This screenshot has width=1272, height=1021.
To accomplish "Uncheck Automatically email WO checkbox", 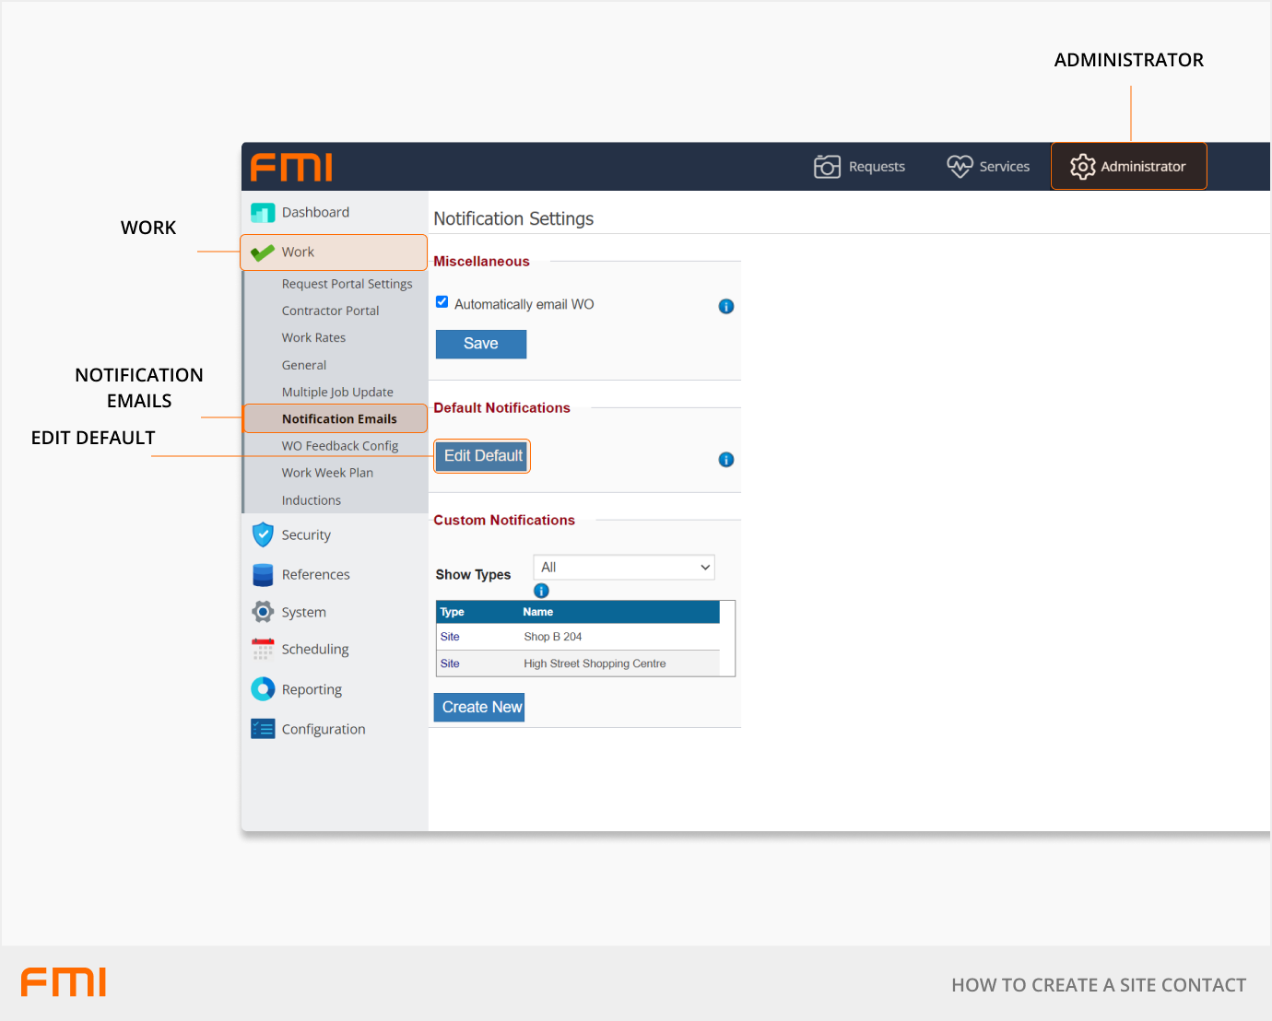I will [442, 302].
